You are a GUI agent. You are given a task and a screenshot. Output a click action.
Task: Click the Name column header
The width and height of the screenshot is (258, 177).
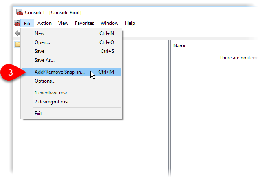(x=211, y=46)
